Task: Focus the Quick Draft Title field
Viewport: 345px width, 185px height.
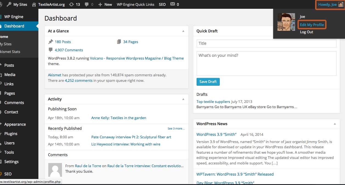Action: point(267,43)
